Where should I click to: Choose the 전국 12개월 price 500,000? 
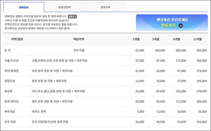pyautogui.click(x=202, y=50)
